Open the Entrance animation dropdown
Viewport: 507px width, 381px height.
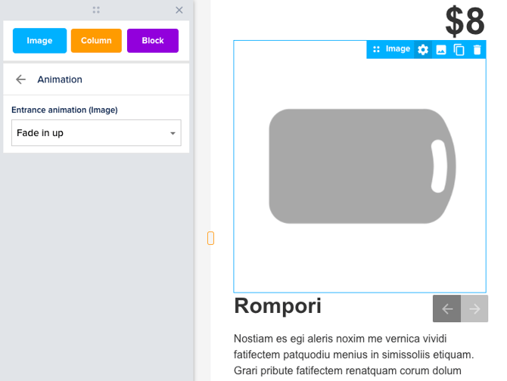click(x=96, y=133)
